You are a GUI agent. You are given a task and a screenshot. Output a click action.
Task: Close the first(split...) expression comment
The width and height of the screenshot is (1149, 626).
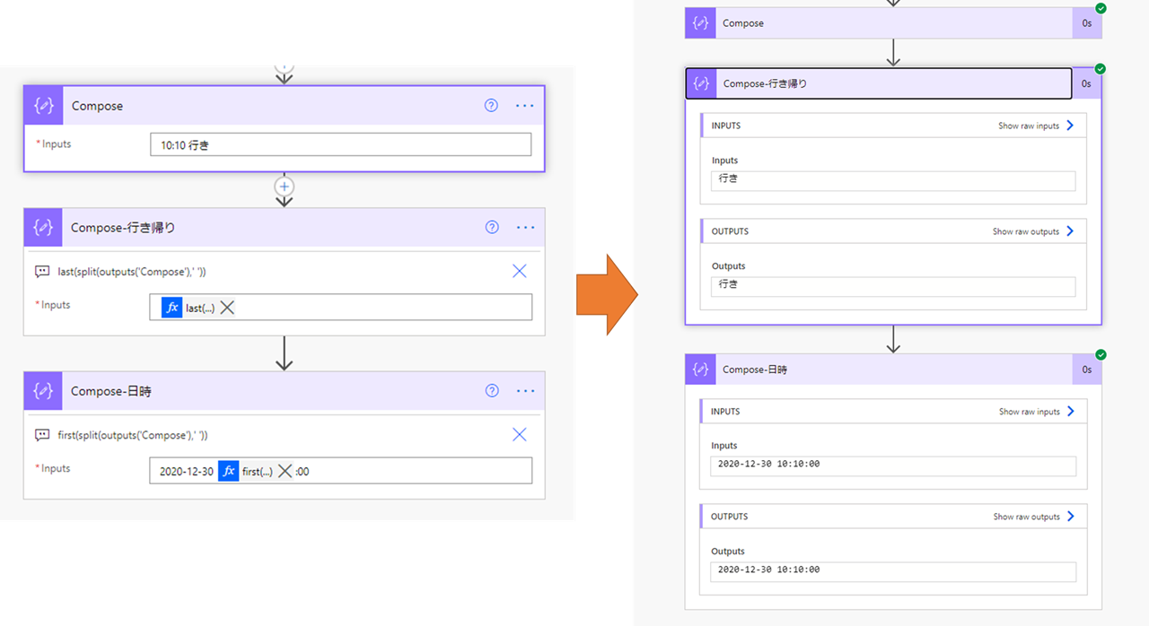[x=519, y=434]
